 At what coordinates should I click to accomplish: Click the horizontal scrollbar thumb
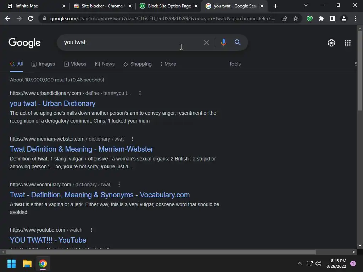point(161,252)
